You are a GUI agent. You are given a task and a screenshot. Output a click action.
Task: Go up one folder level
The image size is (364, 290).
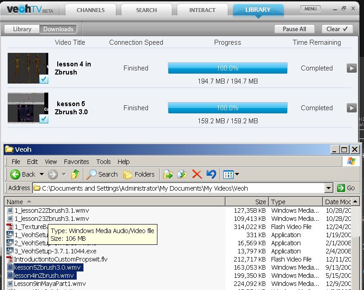(x=75, y=174)
